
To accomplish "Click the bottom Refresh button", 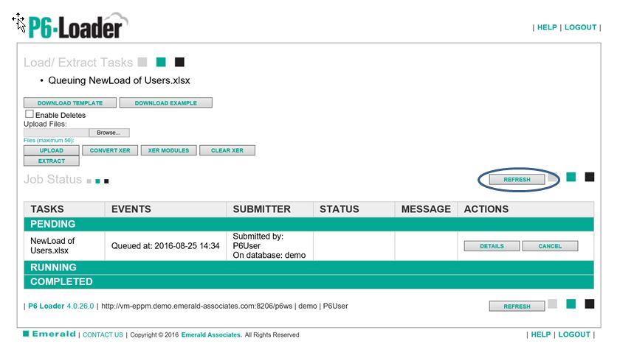I will pyautogui.click(x=517, y=306).
